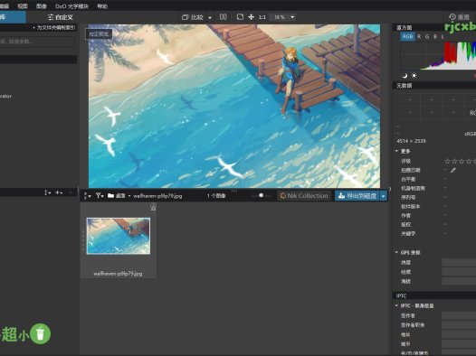
Task: Click the icon above the thumbnail
Action: pyautogui.click(x=153, y=207)
